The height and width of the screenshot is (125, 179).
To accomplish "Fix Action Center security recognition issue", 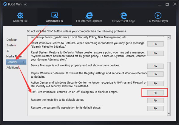I will [155, 83].
